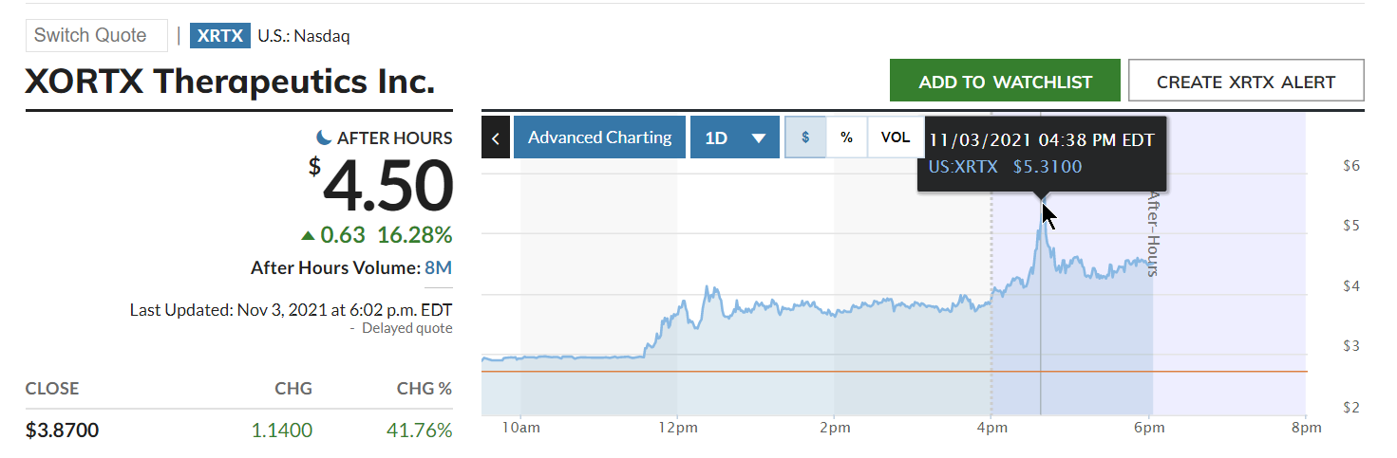1397x458 pixels.
Task: Click the XRTX ticker badge
Action: tap(219, 36)
